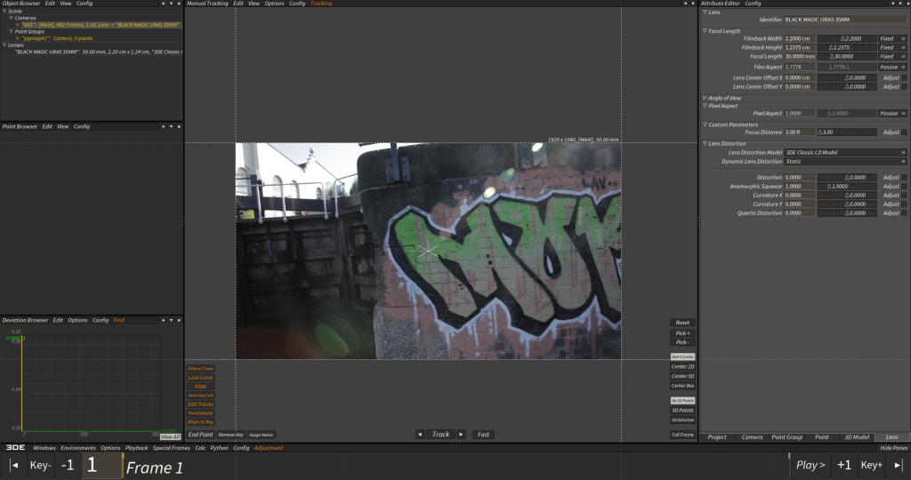This screenshot has height=480, width=911.
Task: Open Dynamic Lens Distortion dropdown
Action: pos(845,162)
